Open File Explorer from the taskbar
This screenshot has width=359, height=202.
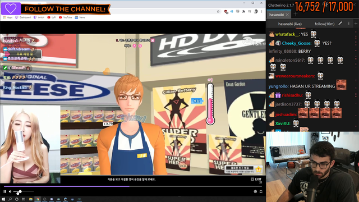pos(30,199)
